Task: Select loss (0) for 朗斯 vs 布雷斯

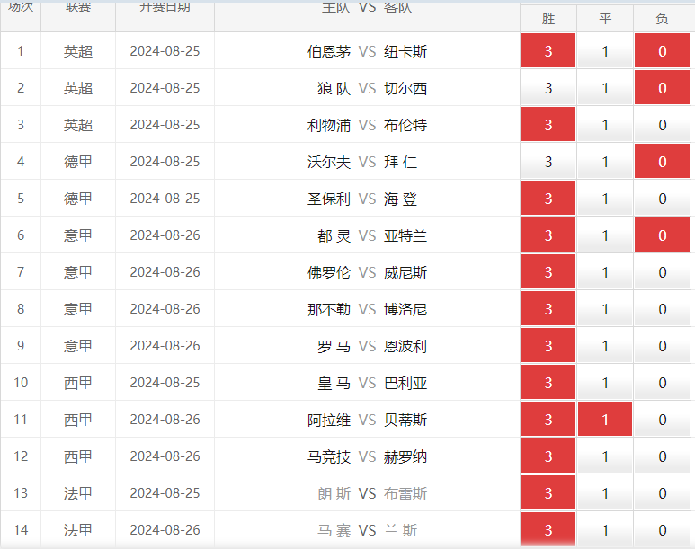Action: pyautogui.click(x=662, y=492)
